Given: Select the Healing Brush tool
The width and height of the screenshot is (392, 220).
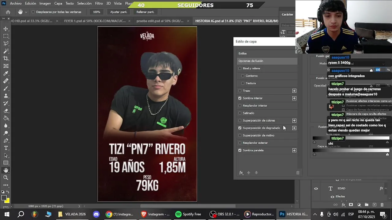Looking at the screenshot, I should click(6, 81).
